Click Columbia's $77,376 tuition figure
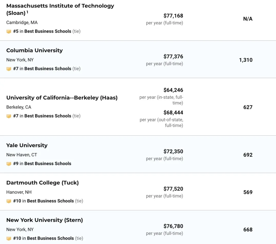Viewport: 276px width, 244px height. (x=173, y=56)
